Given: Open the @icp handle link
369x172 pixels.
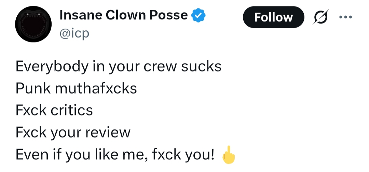Looking at the screenshot, I should tap(74, 34).
